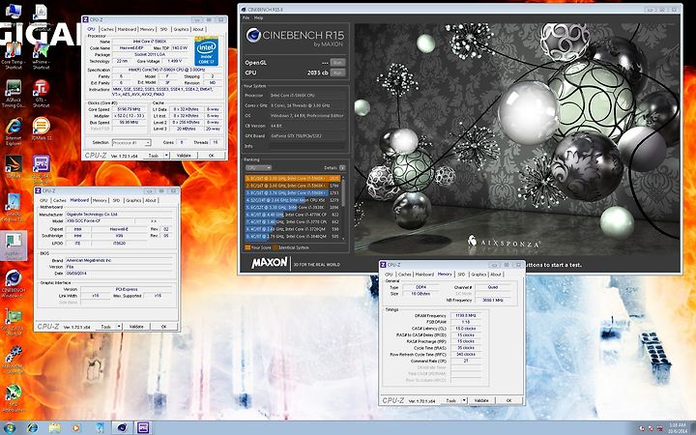Screen dimensions: 696x435
Task: Click Manufacturer field Gigabyte Technology
Action: [x=119, y=215]
